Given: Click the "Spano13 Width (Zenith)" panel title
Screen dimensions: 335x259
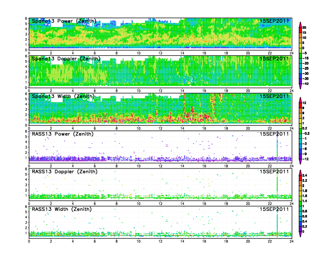Looking at the screenshot, I should 63,96.
